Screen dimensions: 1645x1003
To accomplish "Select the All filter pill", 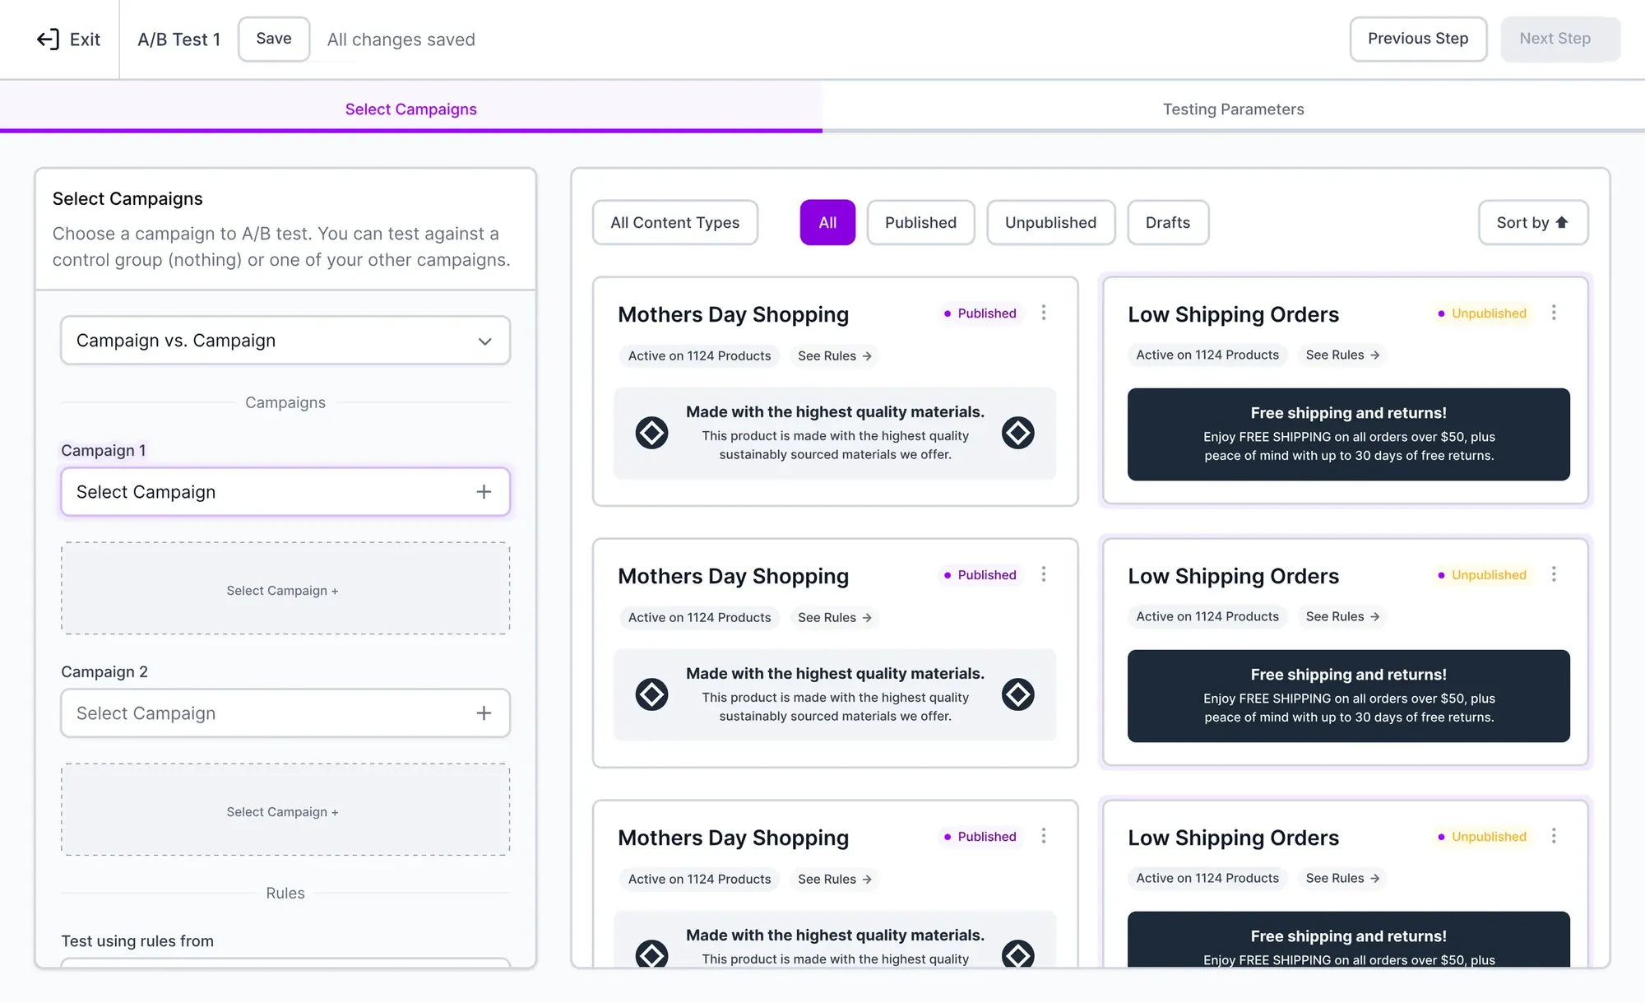I will point(827,222).
